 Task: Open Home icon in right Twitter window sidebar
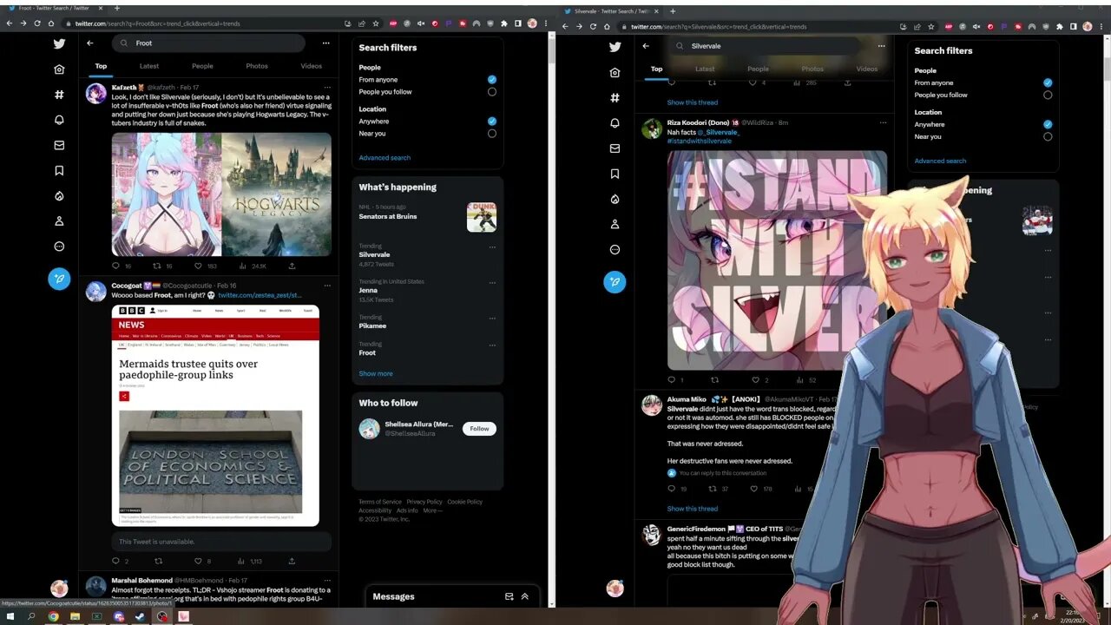[x=615, y=72]
